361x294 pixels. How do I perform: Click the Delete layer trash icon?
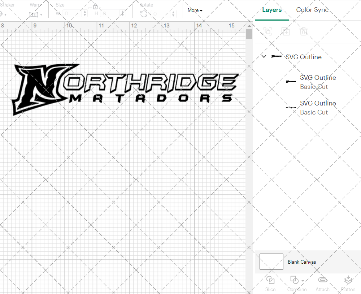pyautogui.click(x=304, y=31)
